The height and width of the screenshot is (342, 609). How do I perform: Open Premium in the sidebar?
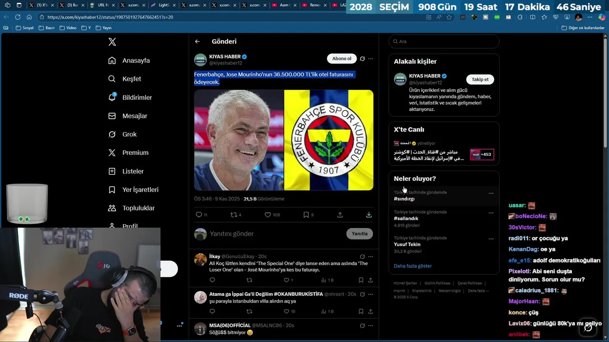tap(128, 152)
